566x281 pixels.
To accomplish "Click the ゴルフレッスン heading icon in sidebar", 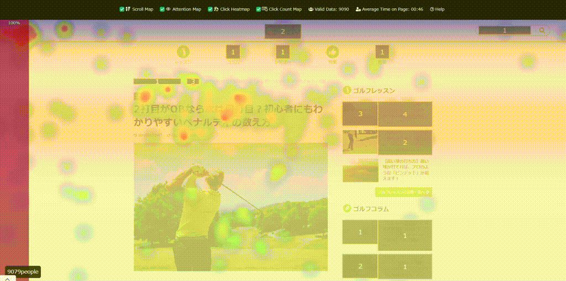I will click(x=347, y=90).
